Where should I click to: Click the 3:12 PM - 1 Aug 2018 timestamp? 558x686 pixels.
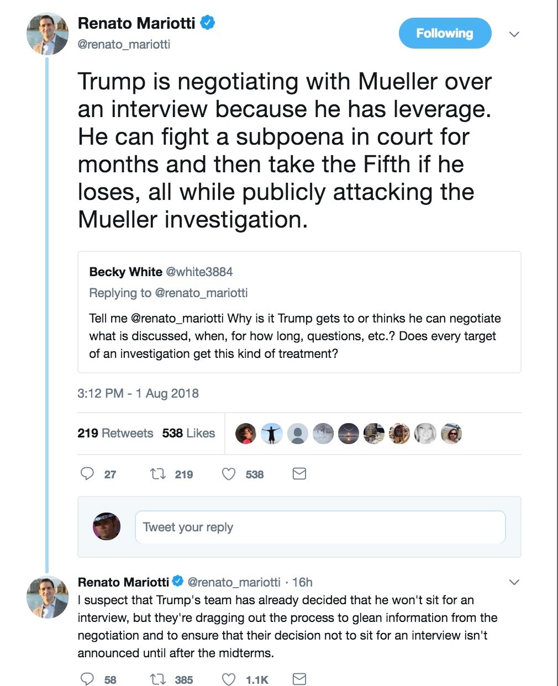138,393
